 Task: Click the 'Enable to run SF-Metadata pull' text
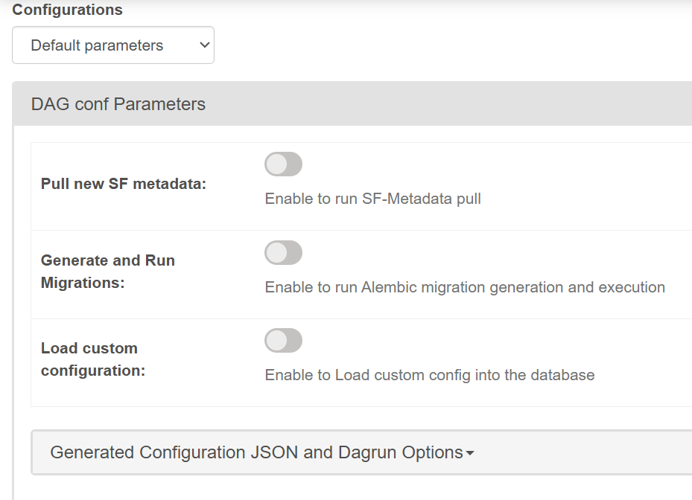tap(372, 199)
